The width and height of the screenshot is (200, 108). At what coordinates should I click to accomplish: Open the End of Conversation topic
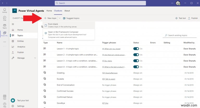pyautogui.click(x=66, y=85)
